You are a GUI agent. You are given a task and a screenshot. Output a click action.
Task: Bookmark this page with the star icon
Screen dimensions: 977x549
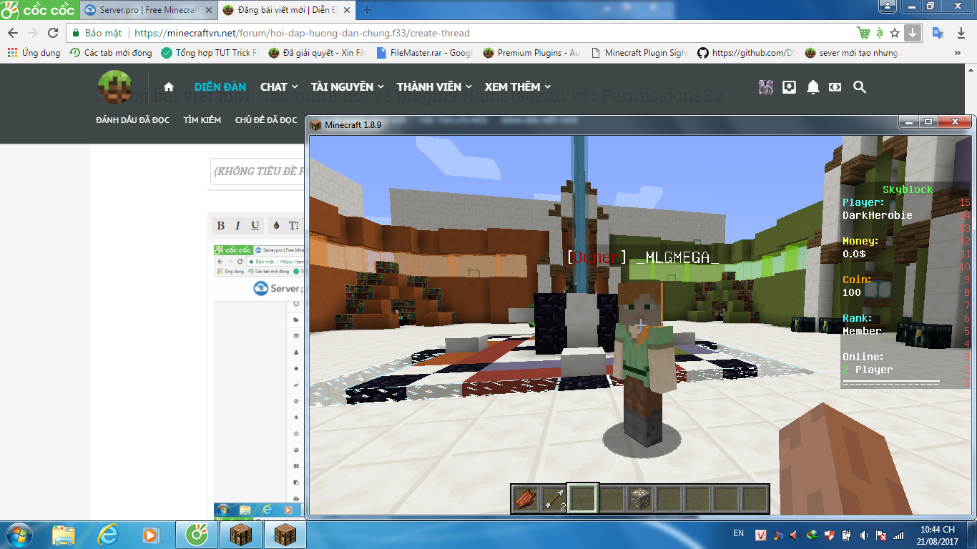[895, 33]
